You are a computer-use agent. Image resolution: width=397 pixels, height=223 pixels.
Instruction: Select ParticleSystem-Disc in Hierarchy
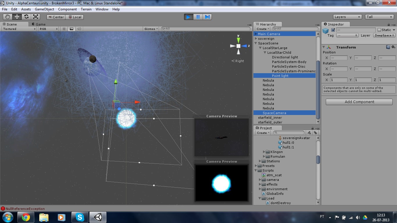tap(289, 66)
